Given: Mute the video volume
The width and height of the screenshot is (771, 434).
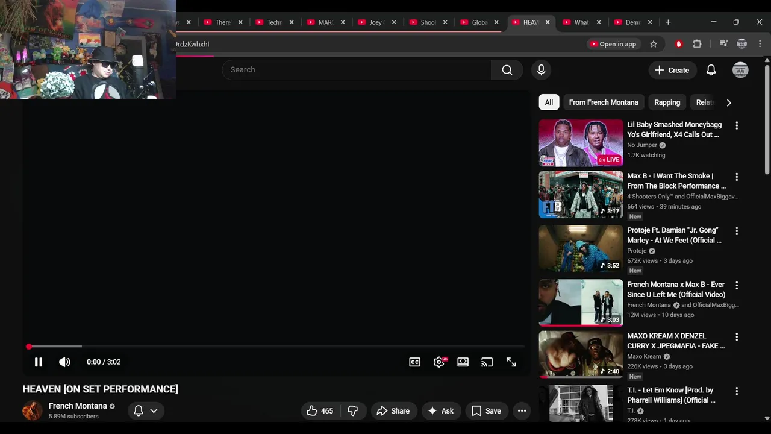Looking at the screenshot, I should point(64,362).
